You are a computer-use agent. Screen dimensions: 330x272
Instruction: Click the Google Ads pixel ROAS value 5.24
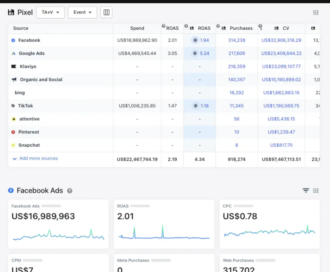click(x=204, y=53)
